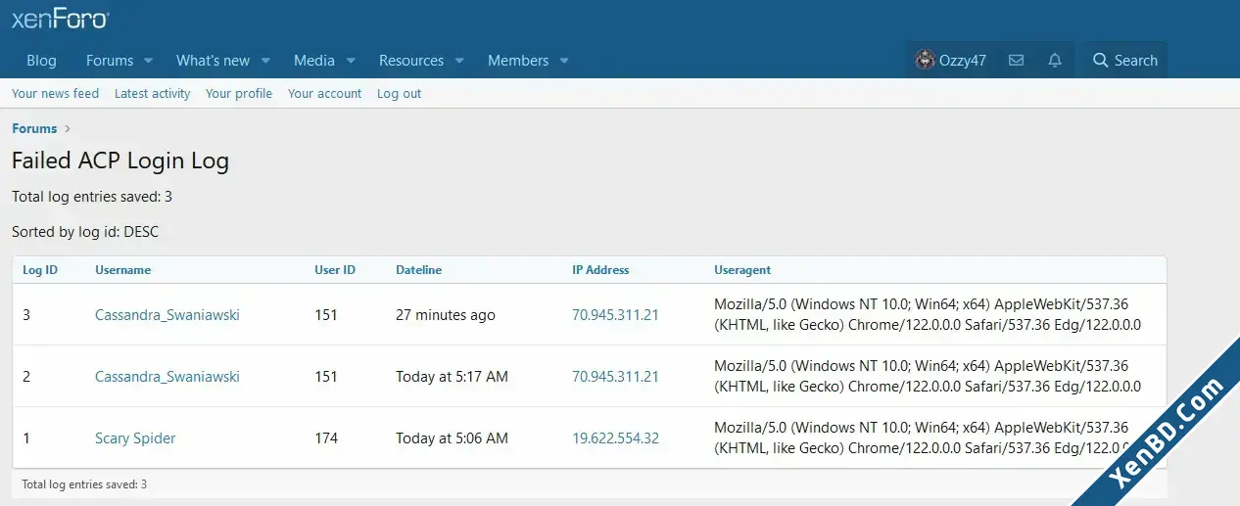The image size is (1240, 506).
Task: Open Cassandra_Swaniawski in log row 2
Action: [x=167, y=377]
